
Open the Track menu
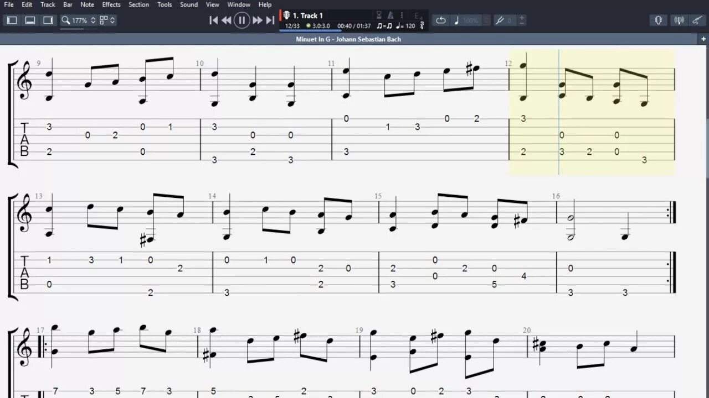48,4
